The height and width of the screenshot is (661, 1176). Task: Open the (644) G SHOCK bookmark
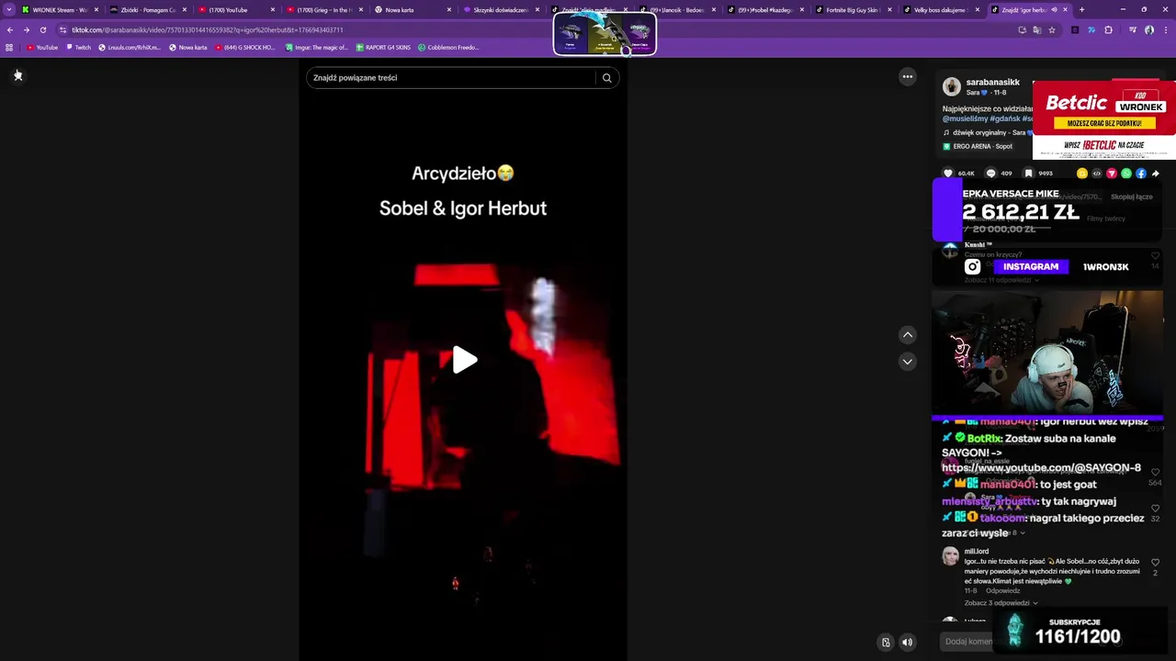coord(243,48)
